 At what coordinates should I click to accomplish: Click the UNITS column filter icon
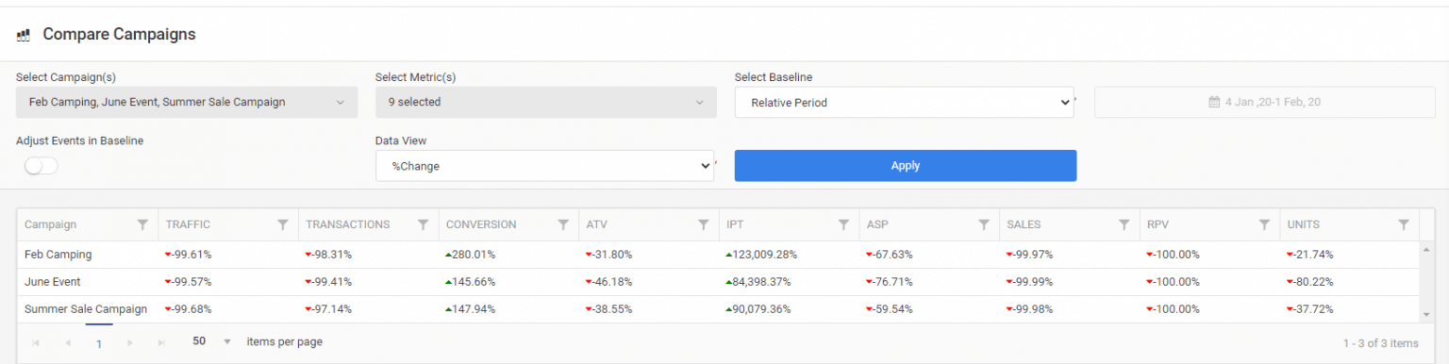(1404, 224)
